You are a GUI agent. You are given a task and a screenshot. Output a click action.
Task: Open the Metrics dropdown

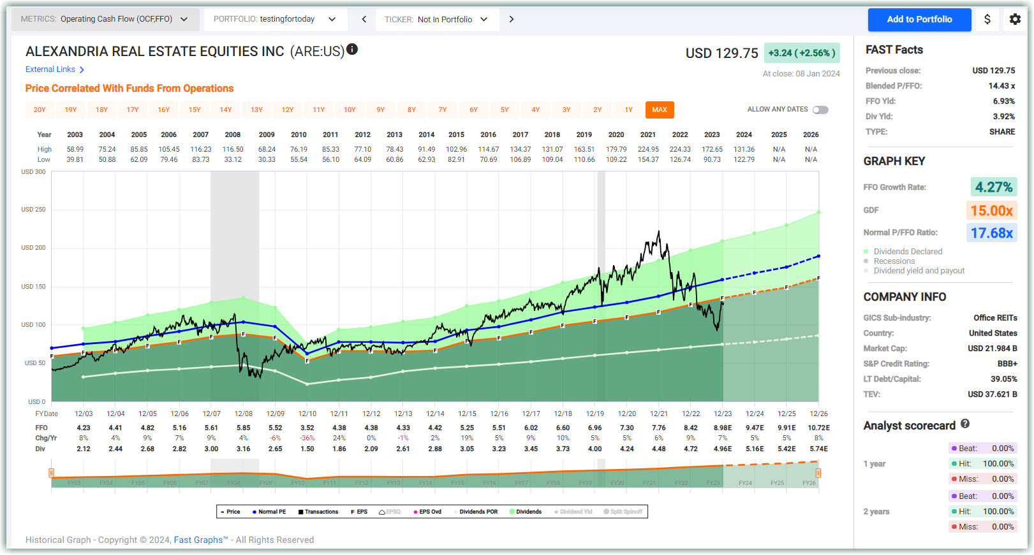[x=105, y=19]
